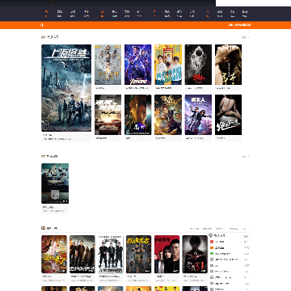Click the icon beside the heading above the single-poster row
Screen dimensions: 291x291
[x=43, y=156]
